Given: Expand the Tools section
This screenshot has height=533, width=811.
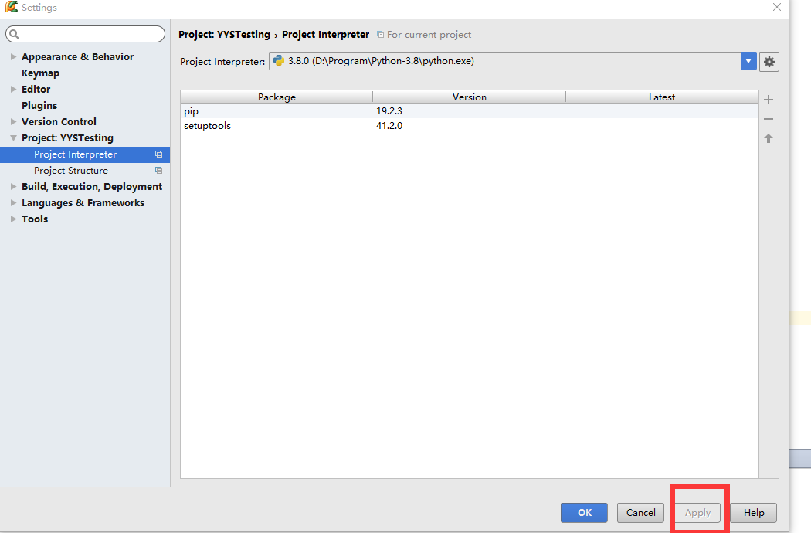Looking at the screenshot, I should coord(13,219).
